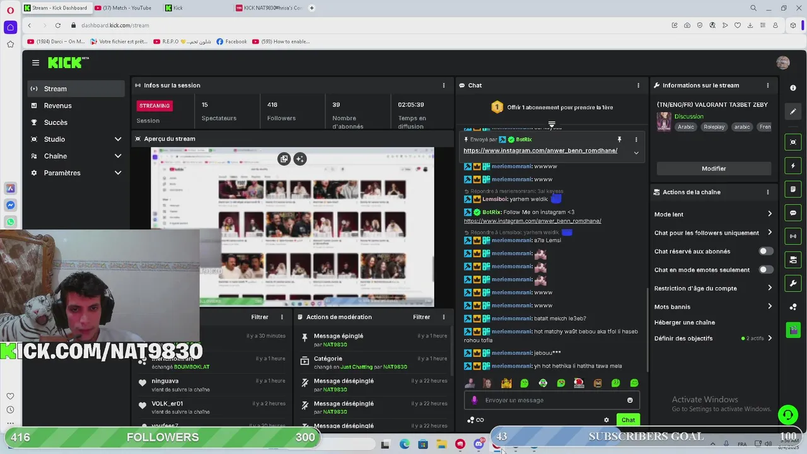807x454 pixels.
Task: Click the stream preview thumbnail
Action: click(293, 228)
